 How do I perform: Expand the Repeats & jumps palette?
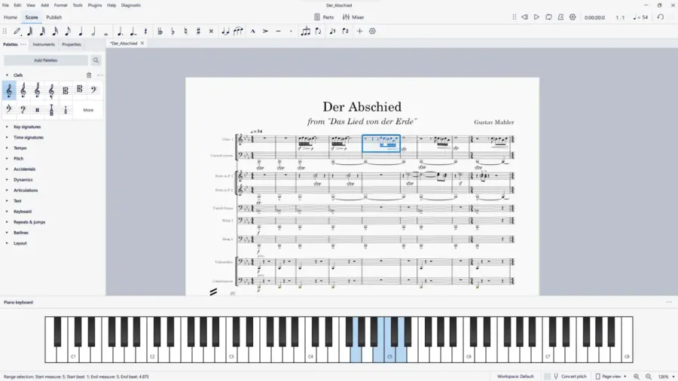7,222
